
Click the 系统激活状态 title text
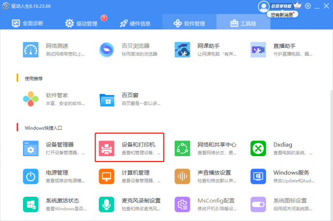point(63,201)
